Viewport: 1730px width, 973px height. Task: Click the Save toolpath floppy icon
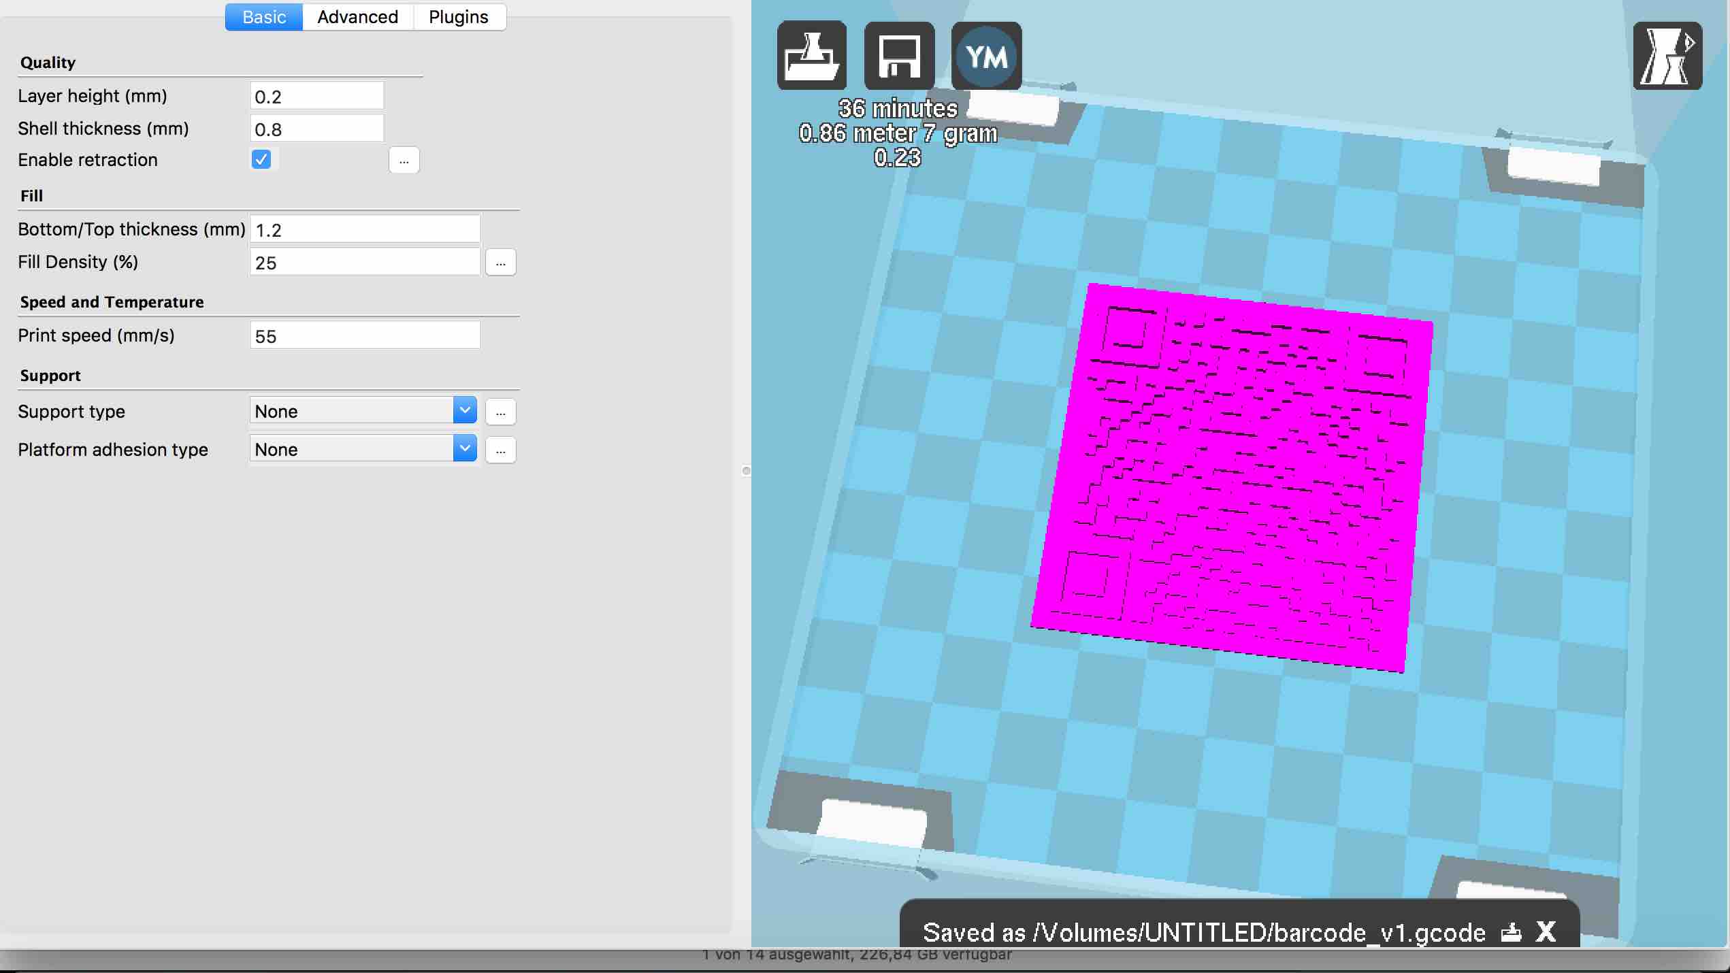[899, 56]
